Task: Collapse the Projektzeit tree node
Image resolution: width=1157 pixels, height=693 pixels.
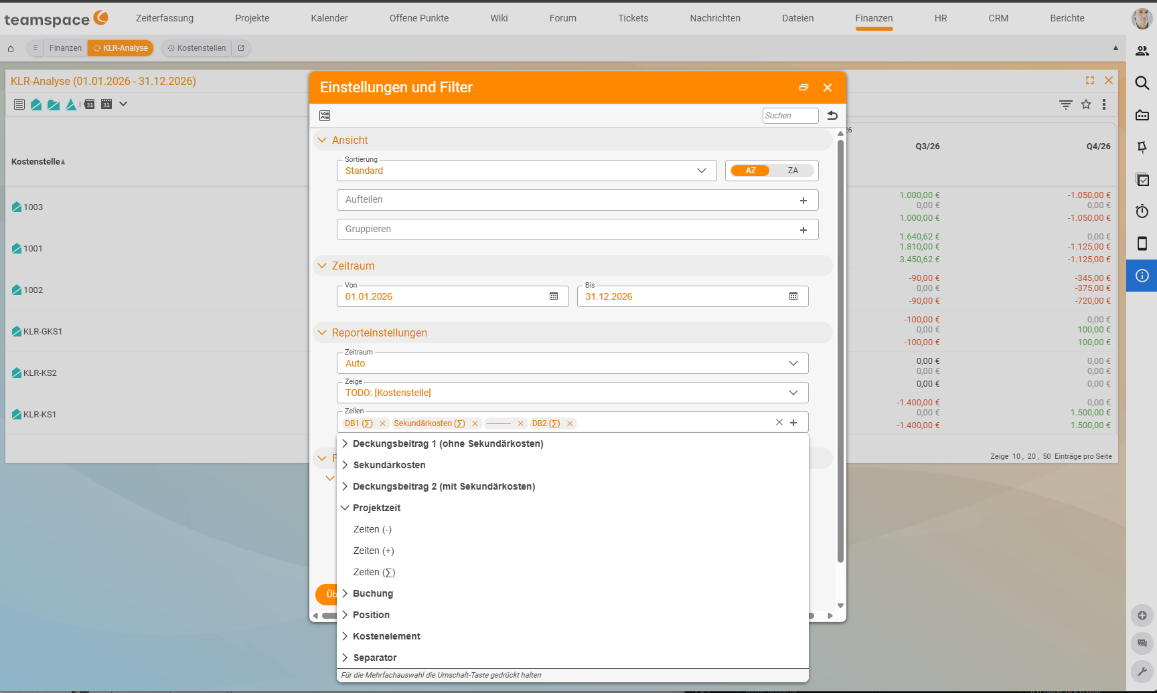Action: coord(345,508)
